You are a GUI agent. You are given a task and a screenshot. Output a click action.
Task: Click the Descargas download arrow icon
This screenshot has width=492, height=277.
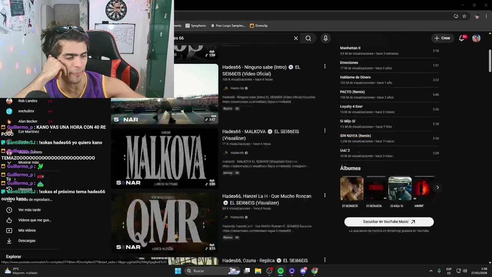9,241
